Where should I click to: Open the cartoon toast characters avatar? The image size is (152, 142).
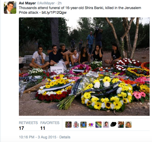pyautogui.click(x=91, y=125)
